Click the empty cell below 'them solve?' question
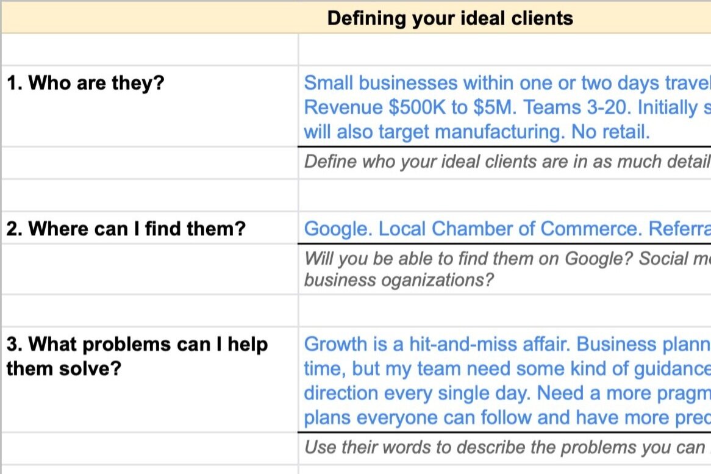Viewport: 711px width, 474px height. point(150,448)
